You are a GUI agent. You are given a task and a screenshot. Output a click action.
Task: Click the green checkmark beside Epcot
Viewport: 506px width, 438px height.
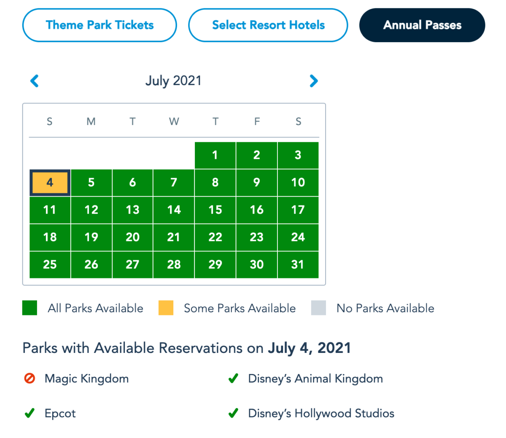pos(30,413)
